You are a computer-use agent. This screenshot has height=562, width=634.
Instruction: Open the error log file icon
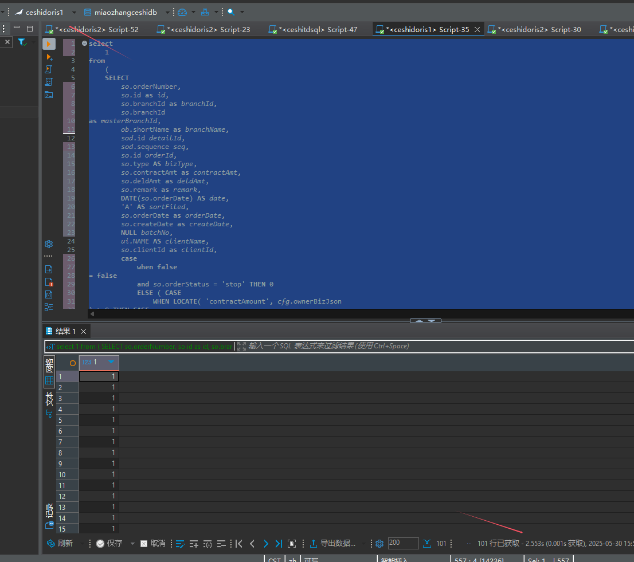(49, 282)
